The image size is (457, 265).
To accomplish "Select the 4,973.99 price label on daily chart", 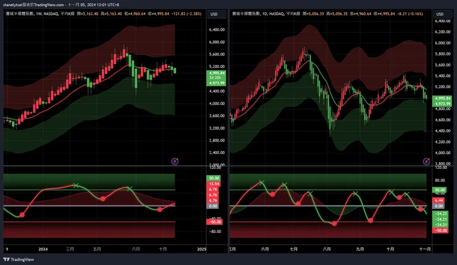I will point(443,104).
